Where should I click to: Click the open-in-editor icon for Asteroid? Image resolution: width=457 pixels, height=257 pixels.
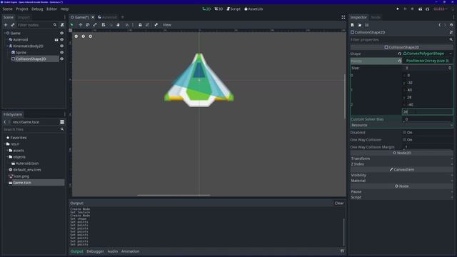pos(56,40)
